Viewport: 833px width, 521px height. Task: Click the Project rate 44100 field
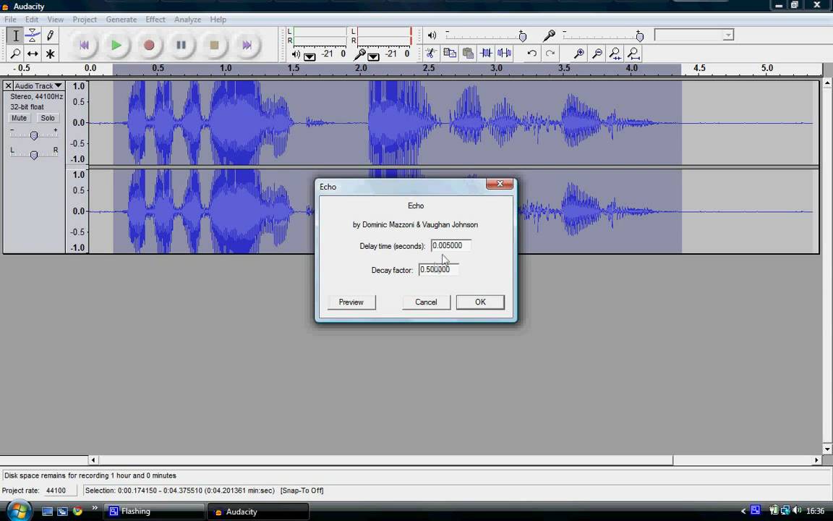(x=59, y=490)
